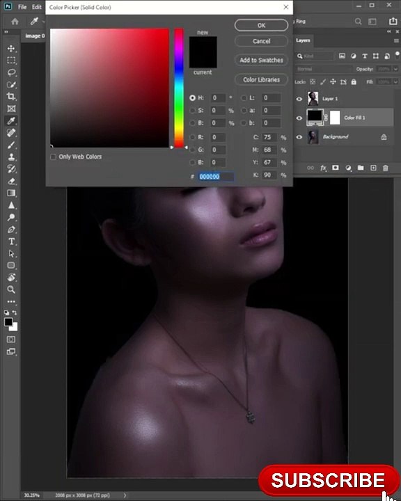Viewport: 401px width, 501px height.
Task: Open the layer Kind filter dropdown
Action: point(315,56)
